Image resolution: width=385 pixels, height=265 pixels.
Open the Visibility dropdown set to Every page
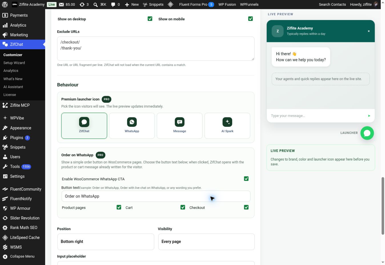click(x=206, y=242)
